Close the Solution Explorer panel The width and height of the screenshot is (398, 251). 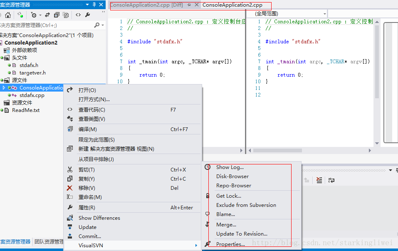pyautogui.click(x=101, y=5)
